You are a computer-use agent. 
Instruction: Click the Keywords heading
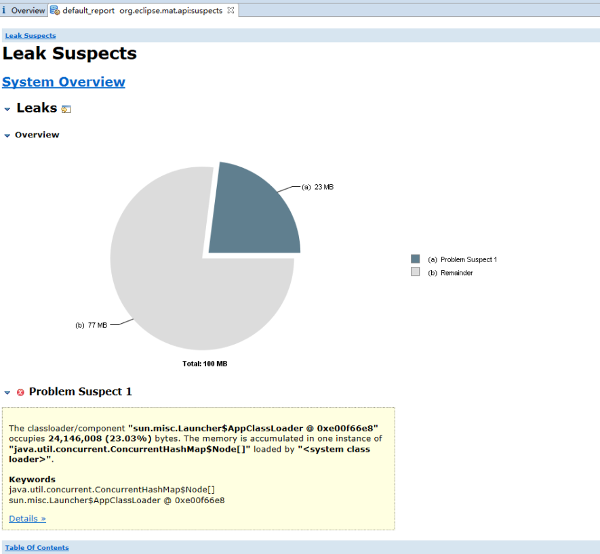pyautogui.click(x=32, y=479)
